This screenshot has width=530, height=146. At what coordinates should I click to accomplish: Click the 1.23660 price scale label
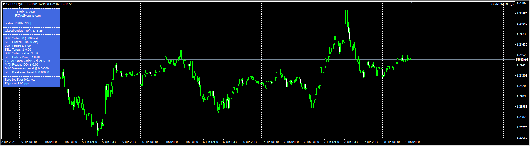[x=522, y=138]
